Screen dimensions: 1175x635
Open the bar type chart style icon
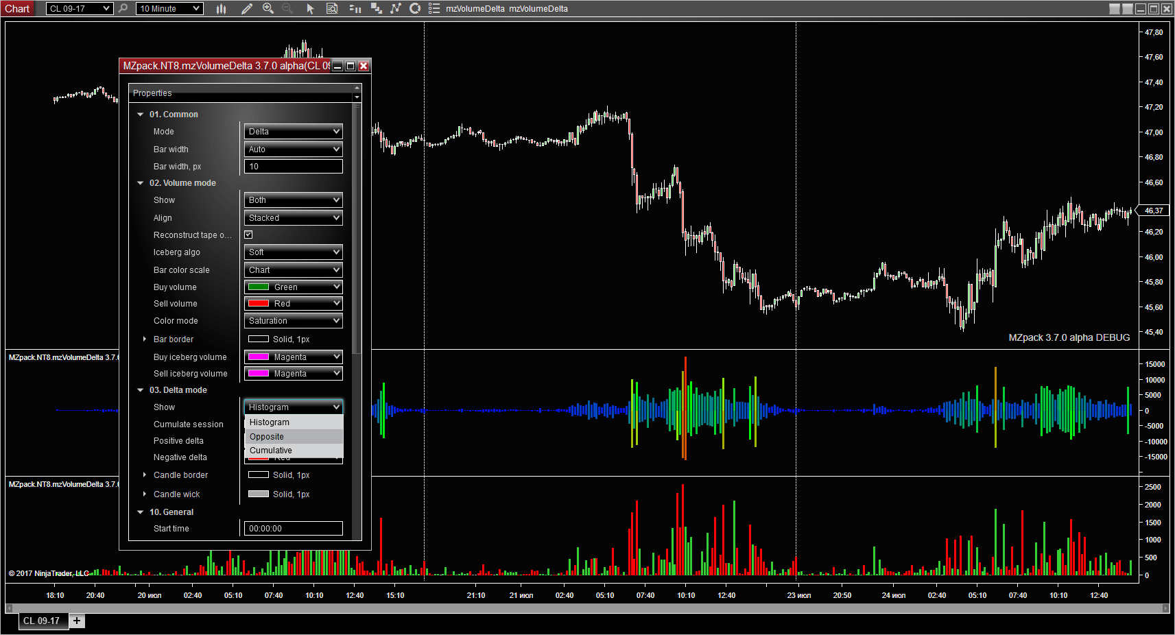[x=221, y=9]
